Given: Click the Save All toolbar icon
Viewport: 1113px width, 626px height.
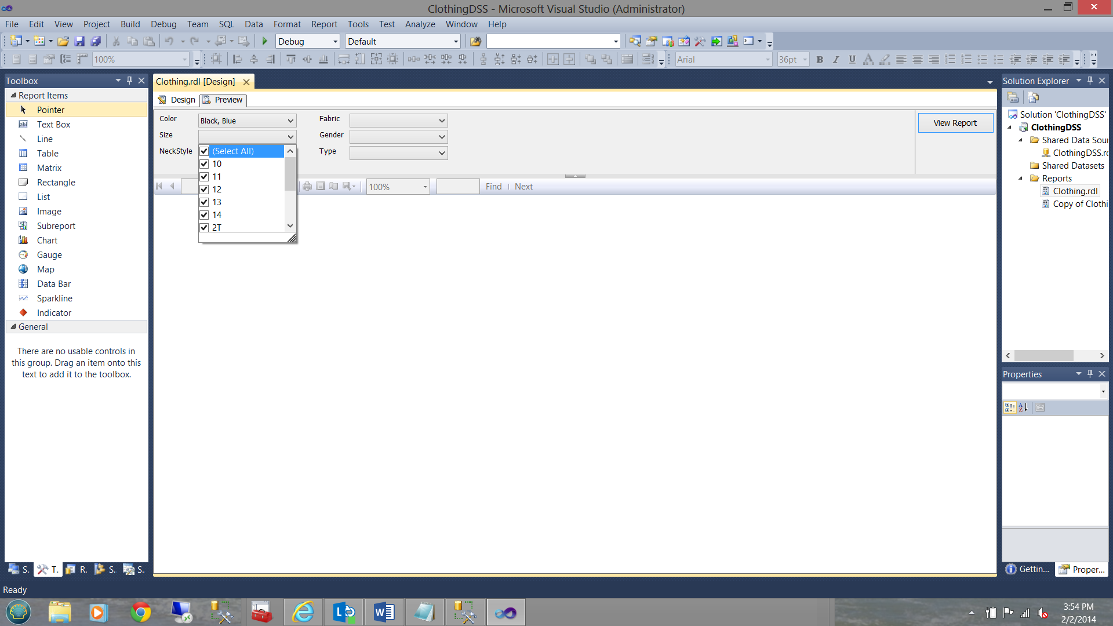Looking at the screenshot, I should (96, 41).
